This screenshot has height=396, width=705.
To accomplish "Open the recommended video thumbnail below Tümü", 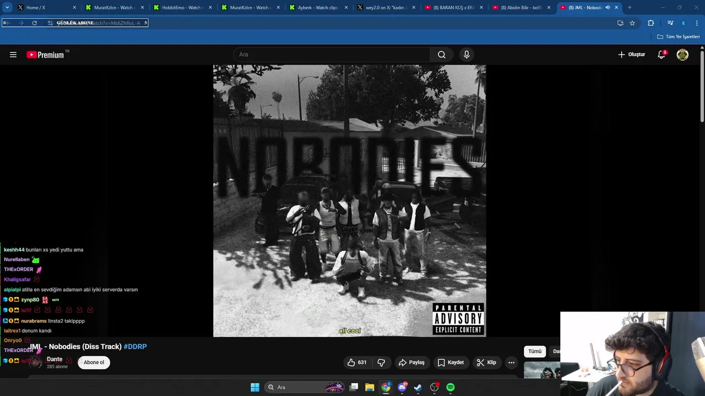I will (542, 371).
